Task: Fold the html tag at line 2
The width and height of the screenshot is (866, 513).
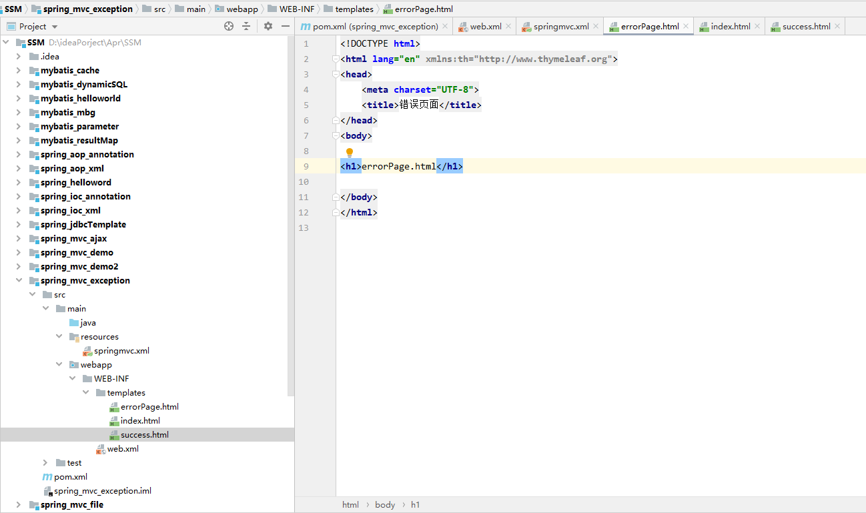Action: point(336,59)
